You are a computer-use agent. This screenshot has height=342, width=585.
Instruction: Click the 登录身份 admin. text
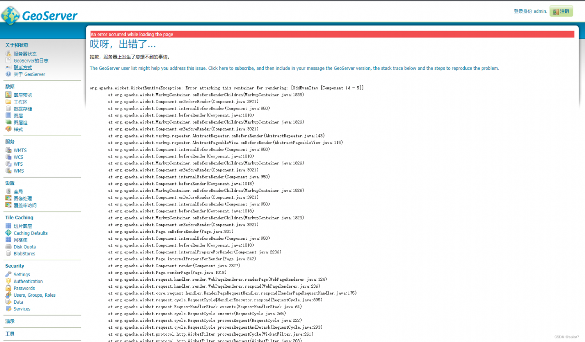pos(530,11)
